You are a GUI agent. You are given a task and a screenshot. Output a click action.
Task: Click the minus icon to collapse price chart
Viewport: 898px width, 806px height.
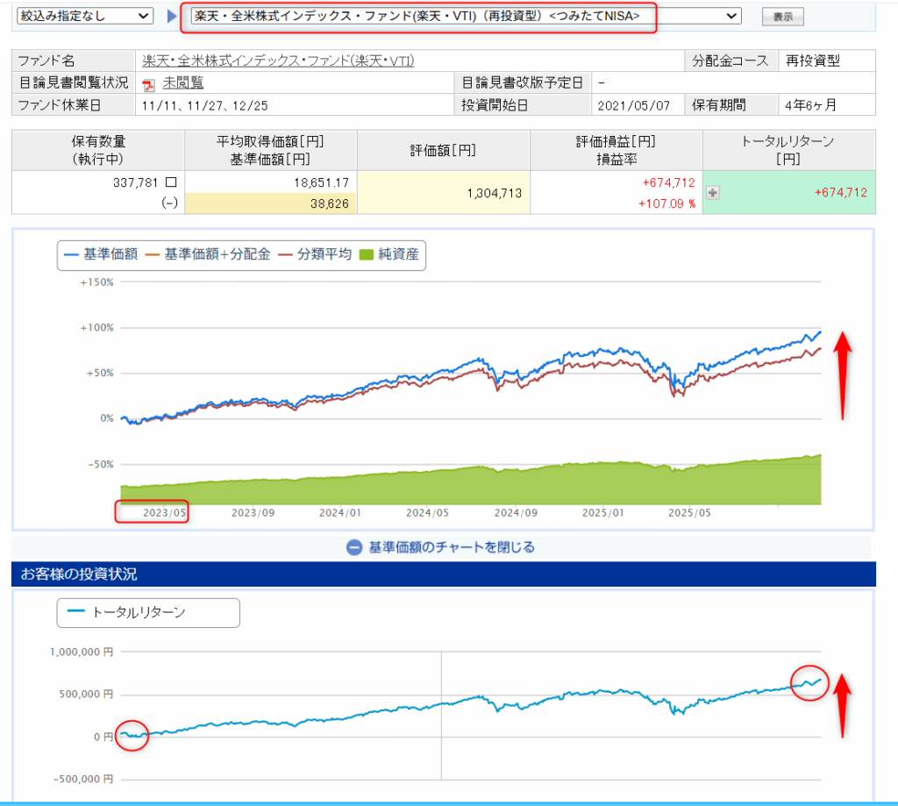[354, 547]
